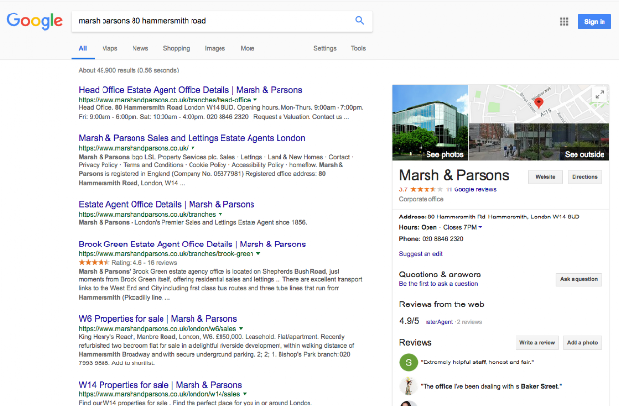Click the Directions button

click(584, 177)
